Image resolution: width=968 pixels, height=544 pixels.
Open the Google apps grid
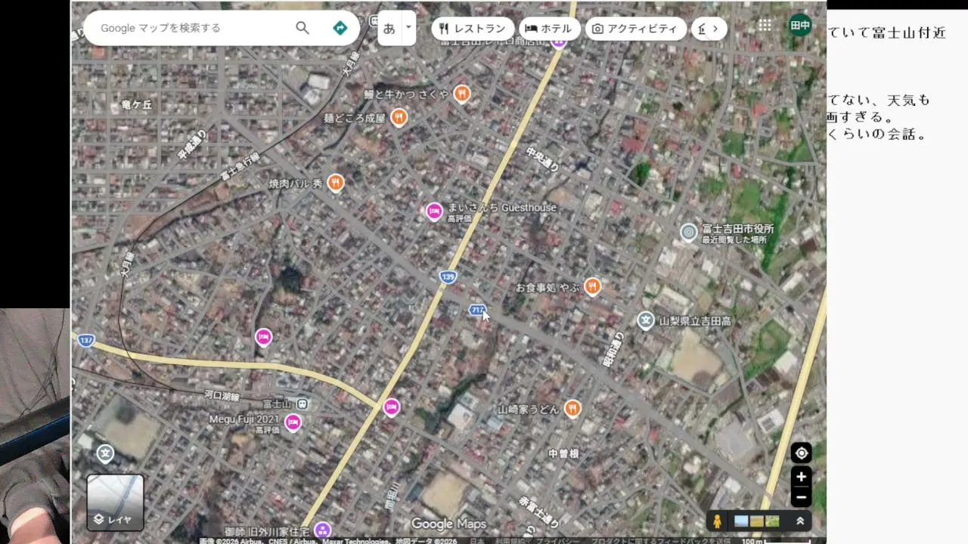(x=765, y=25)
